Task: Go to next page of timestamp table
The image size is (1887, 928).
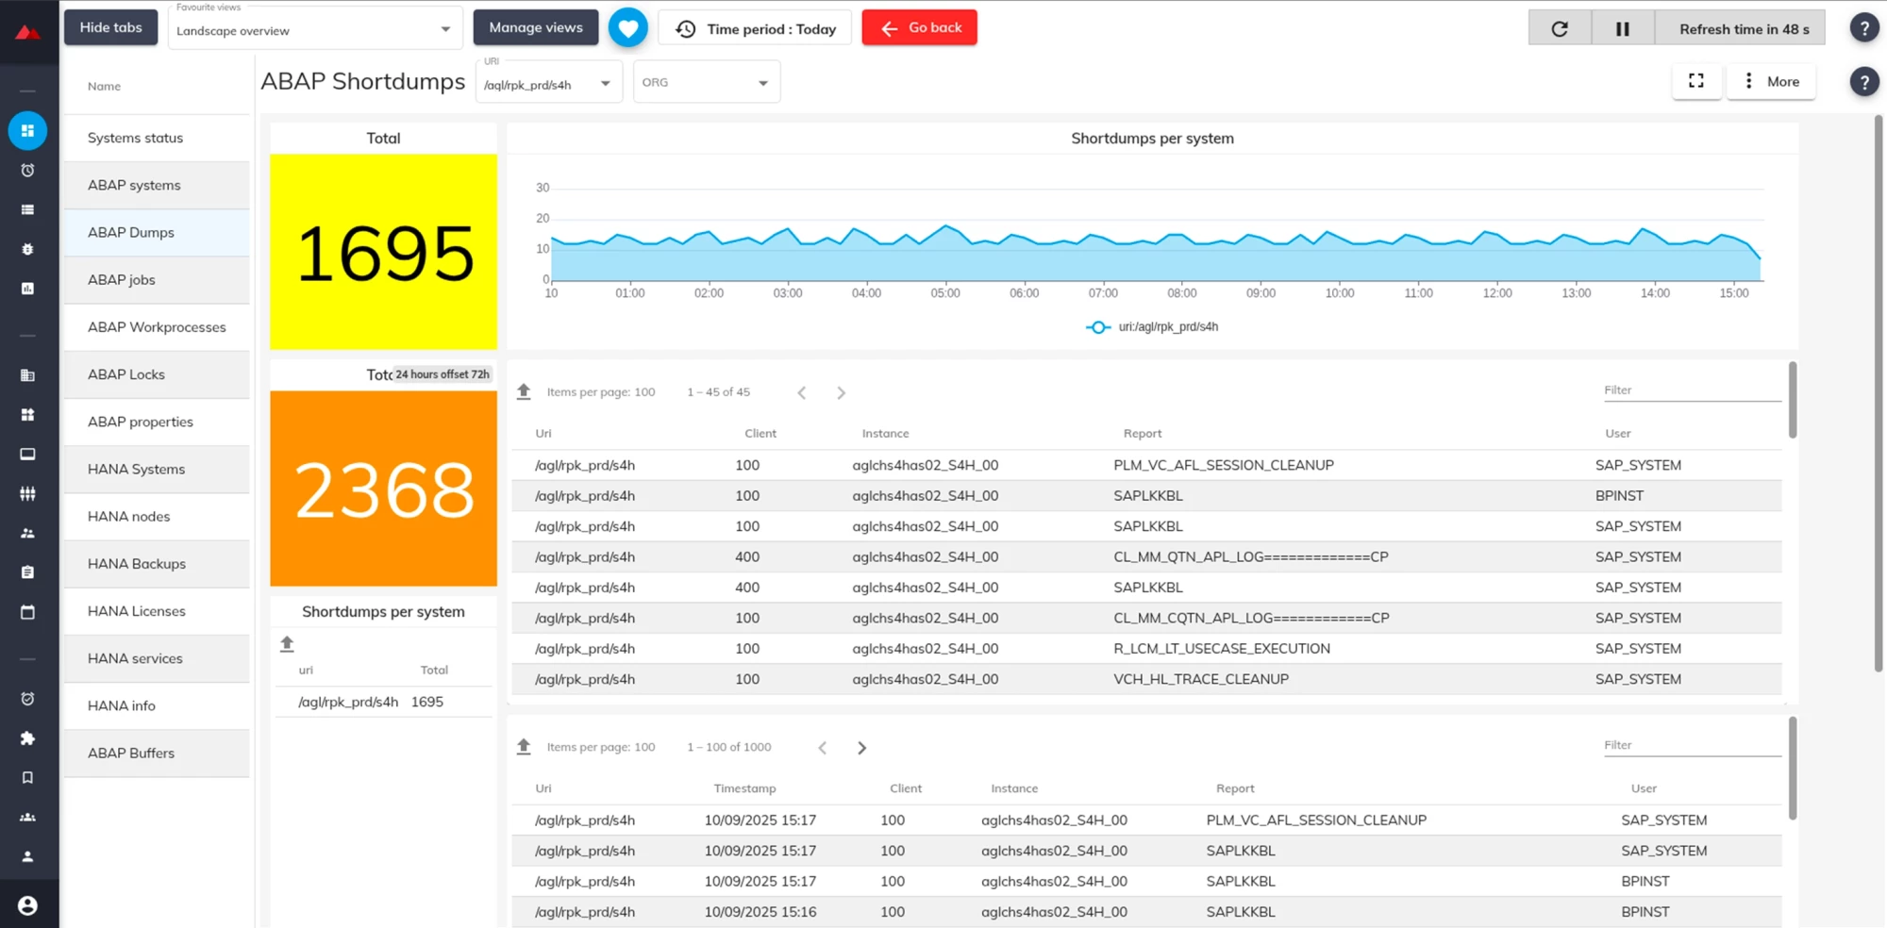Action: (861, 748)
